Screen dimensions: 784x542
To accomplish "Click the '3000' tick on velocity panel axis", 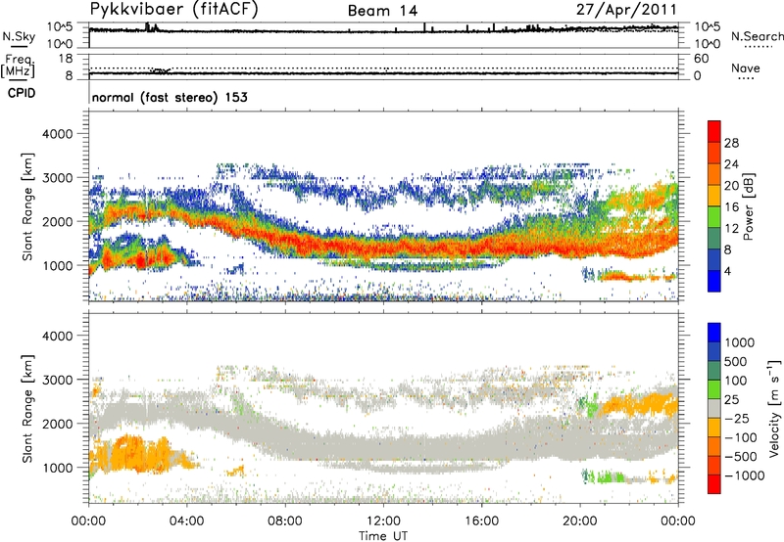I will (57, 380).
